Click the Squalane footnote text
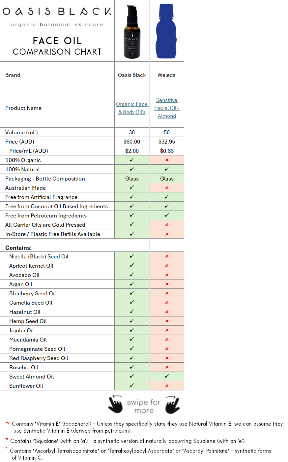 pyautogui.click(x=128, y=441)
